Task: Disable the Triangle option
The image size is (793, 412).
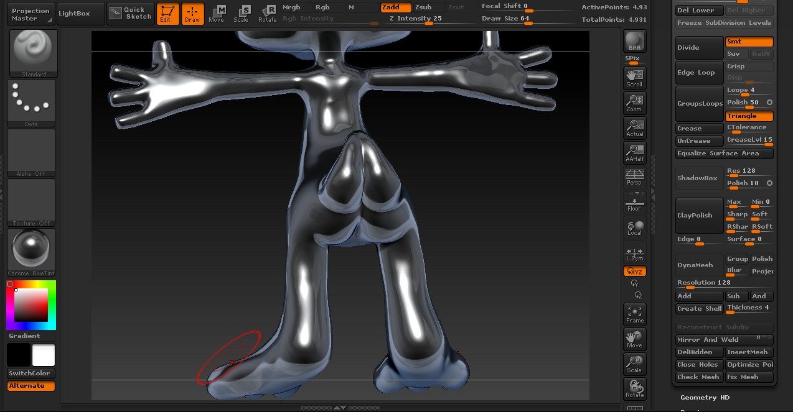Action: click(x=749, y=116)
